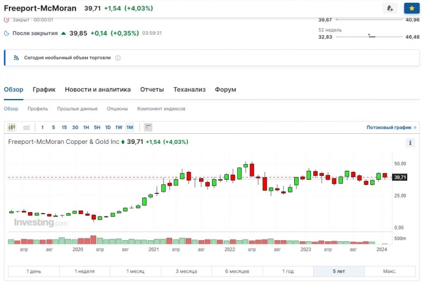Screen dimensions: 424x285
Task: Open the streaming chart link
Action: click(391, 127)
